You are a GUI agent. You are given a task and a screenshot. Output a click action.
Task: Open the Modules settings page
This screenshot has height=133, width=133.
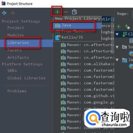(x=16, y=35)
